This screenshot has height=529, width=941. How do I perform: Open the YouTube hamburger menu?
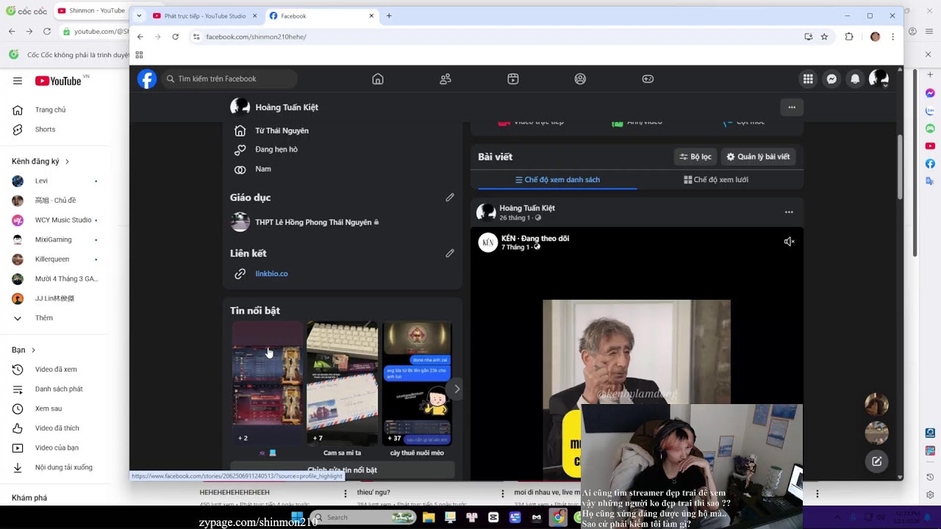(x=18, y=81)
